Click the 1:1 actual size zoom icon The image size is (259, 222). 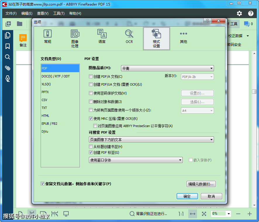point(181,214)
